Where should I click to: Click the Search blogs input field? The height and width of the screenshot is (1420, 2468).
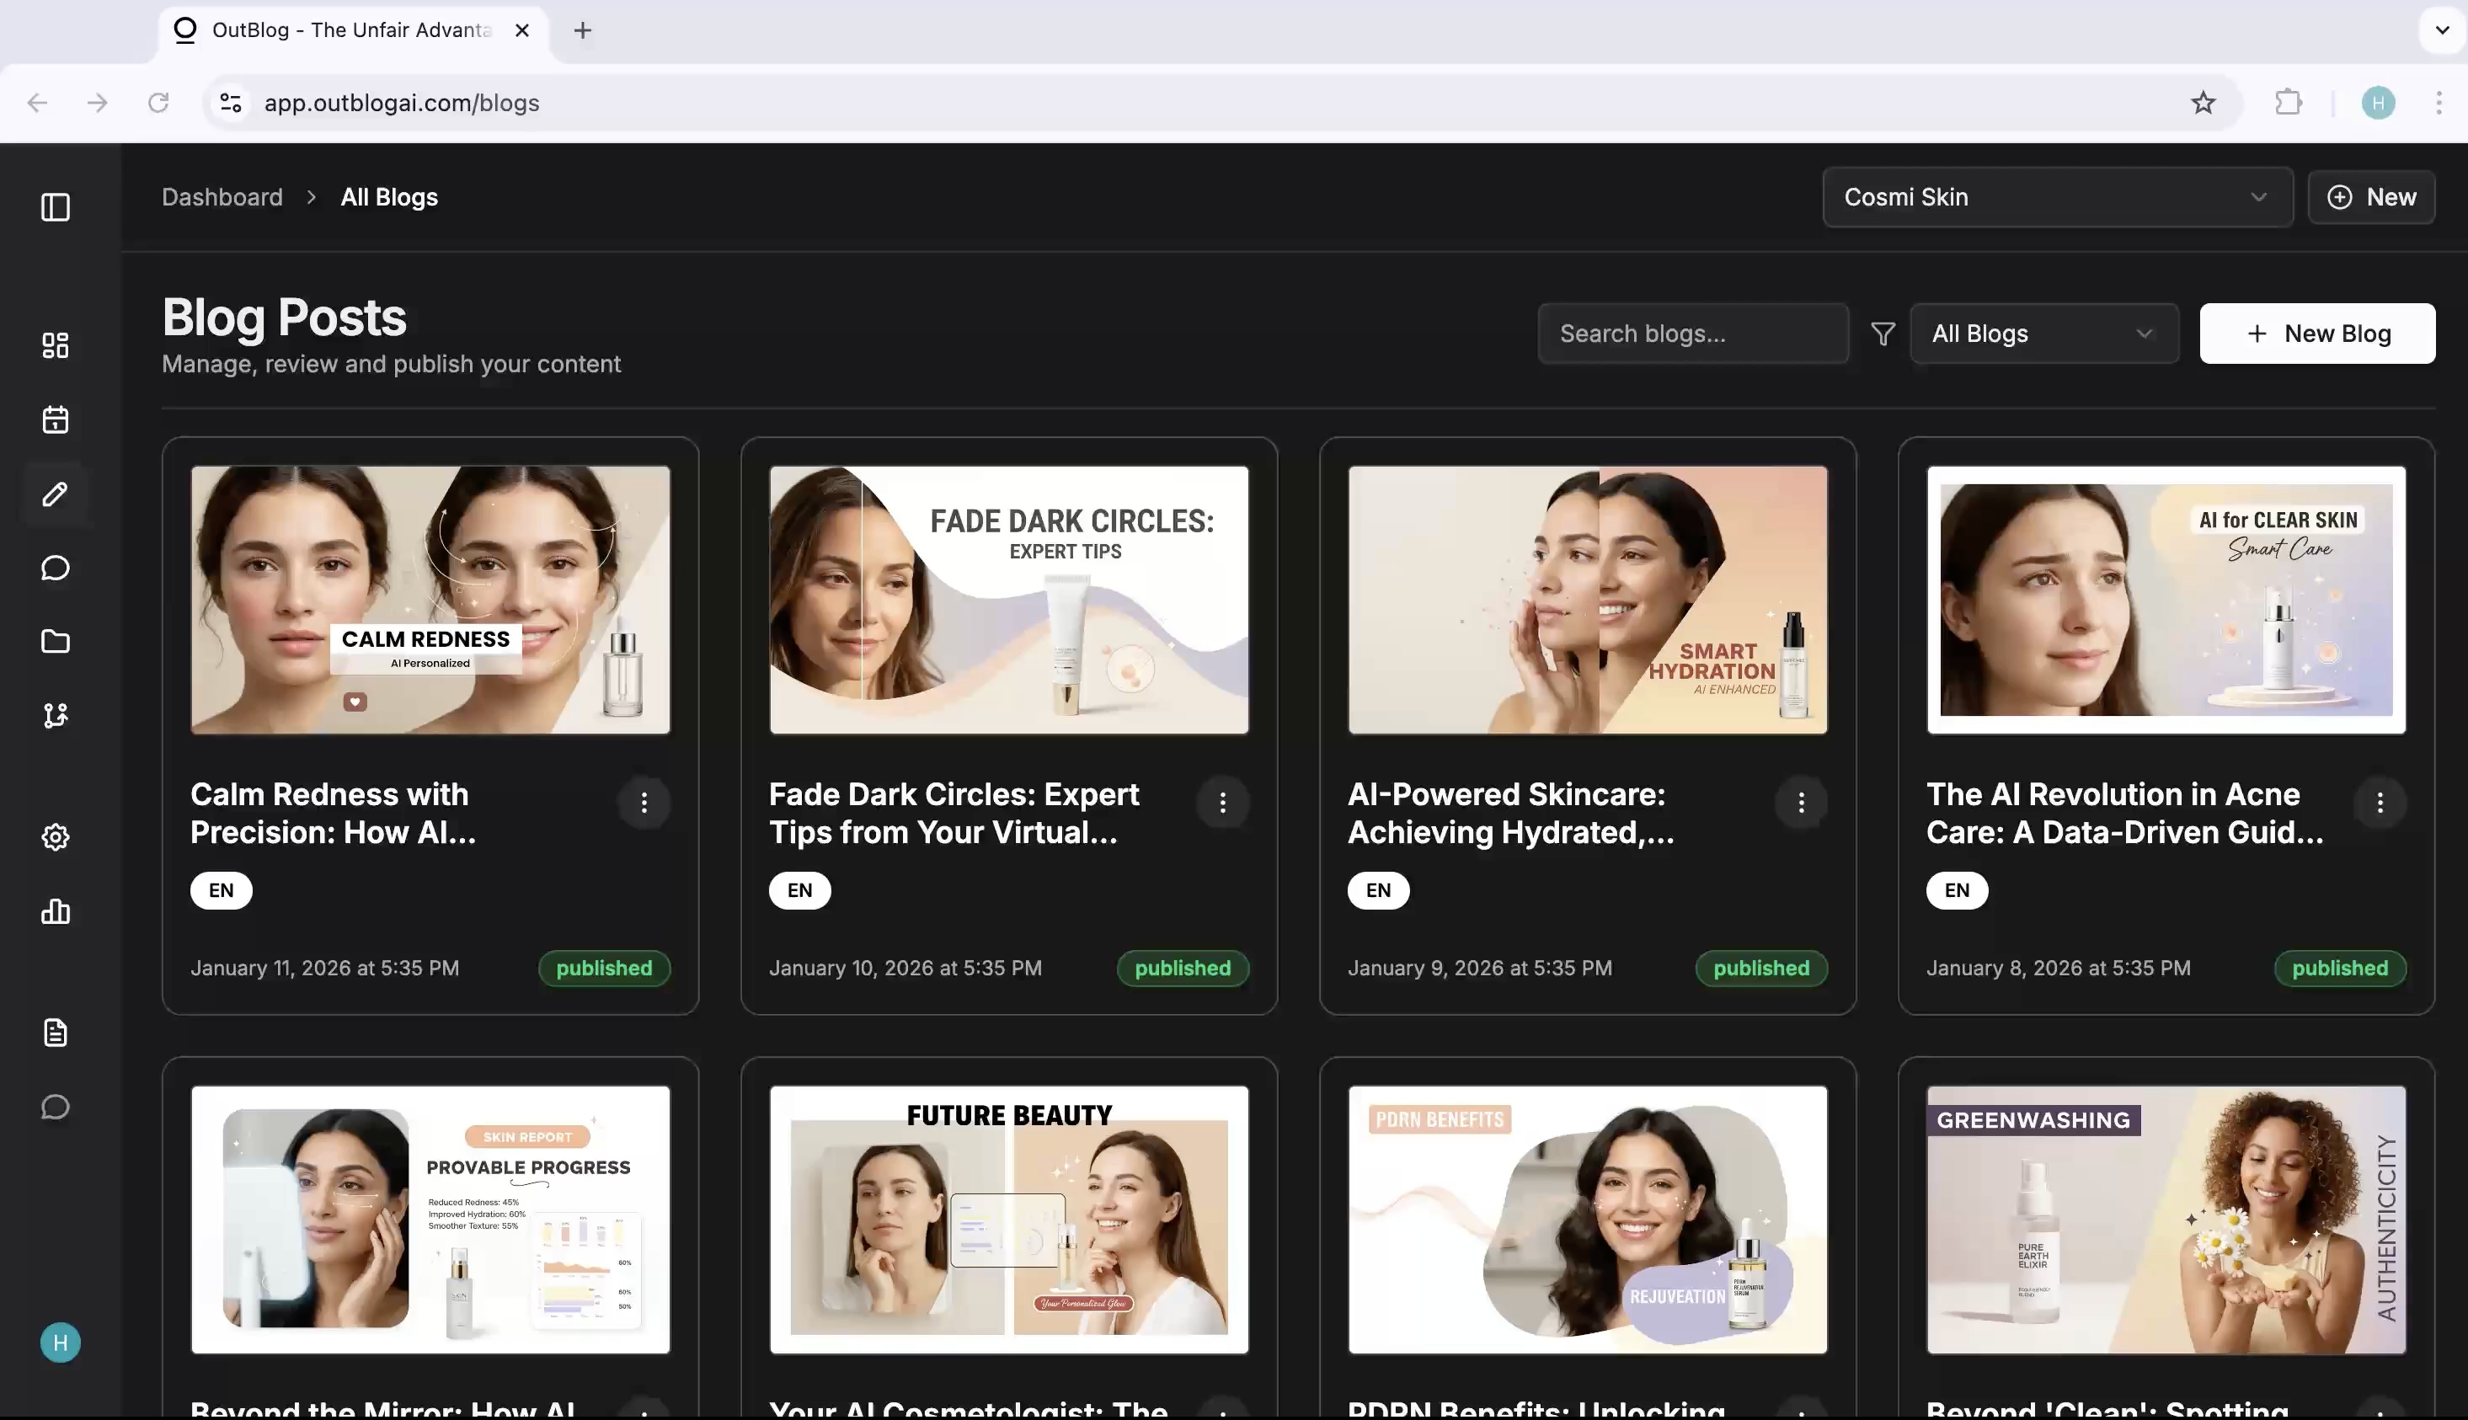[1692, 334]
